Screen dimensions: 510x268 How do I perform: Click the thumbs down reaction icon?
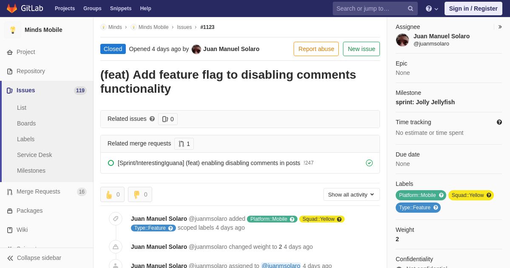(136, 194)
